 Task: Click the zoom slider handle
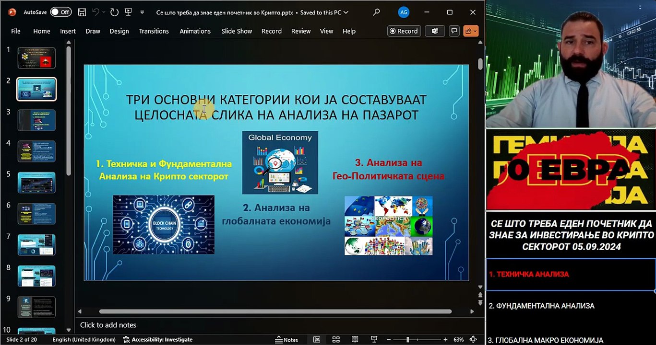click(408, 340)
